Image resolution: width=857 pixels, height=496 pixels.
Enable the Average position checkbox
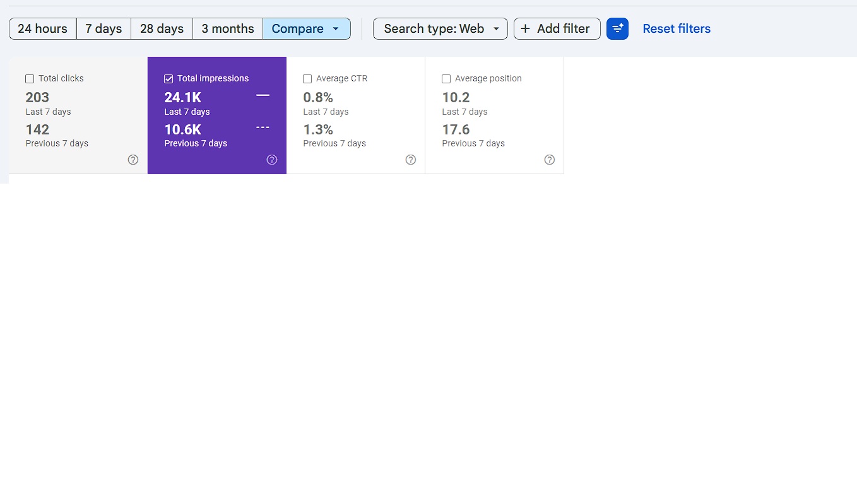tap(446, 79)
